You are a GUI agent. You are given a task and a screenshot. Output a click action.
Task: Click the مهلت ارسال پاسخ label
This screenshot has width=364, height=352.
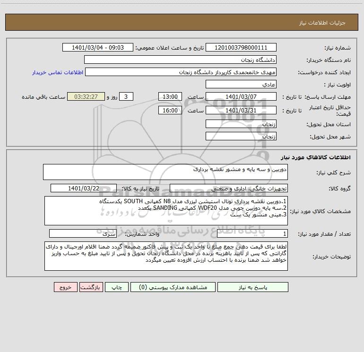pos(328,97)
